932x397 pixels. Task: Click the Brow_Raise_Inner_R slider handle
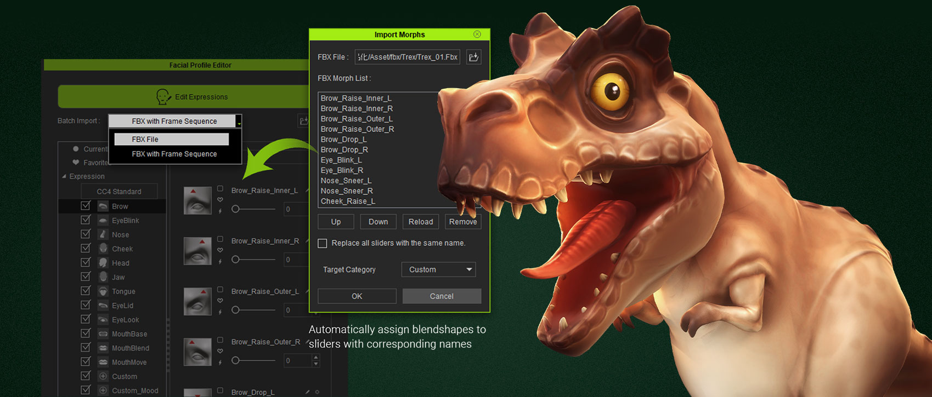[x=235, y=260]
